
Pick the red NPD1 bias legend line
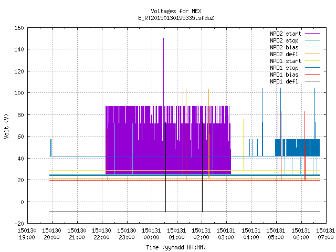click(312, 75)
